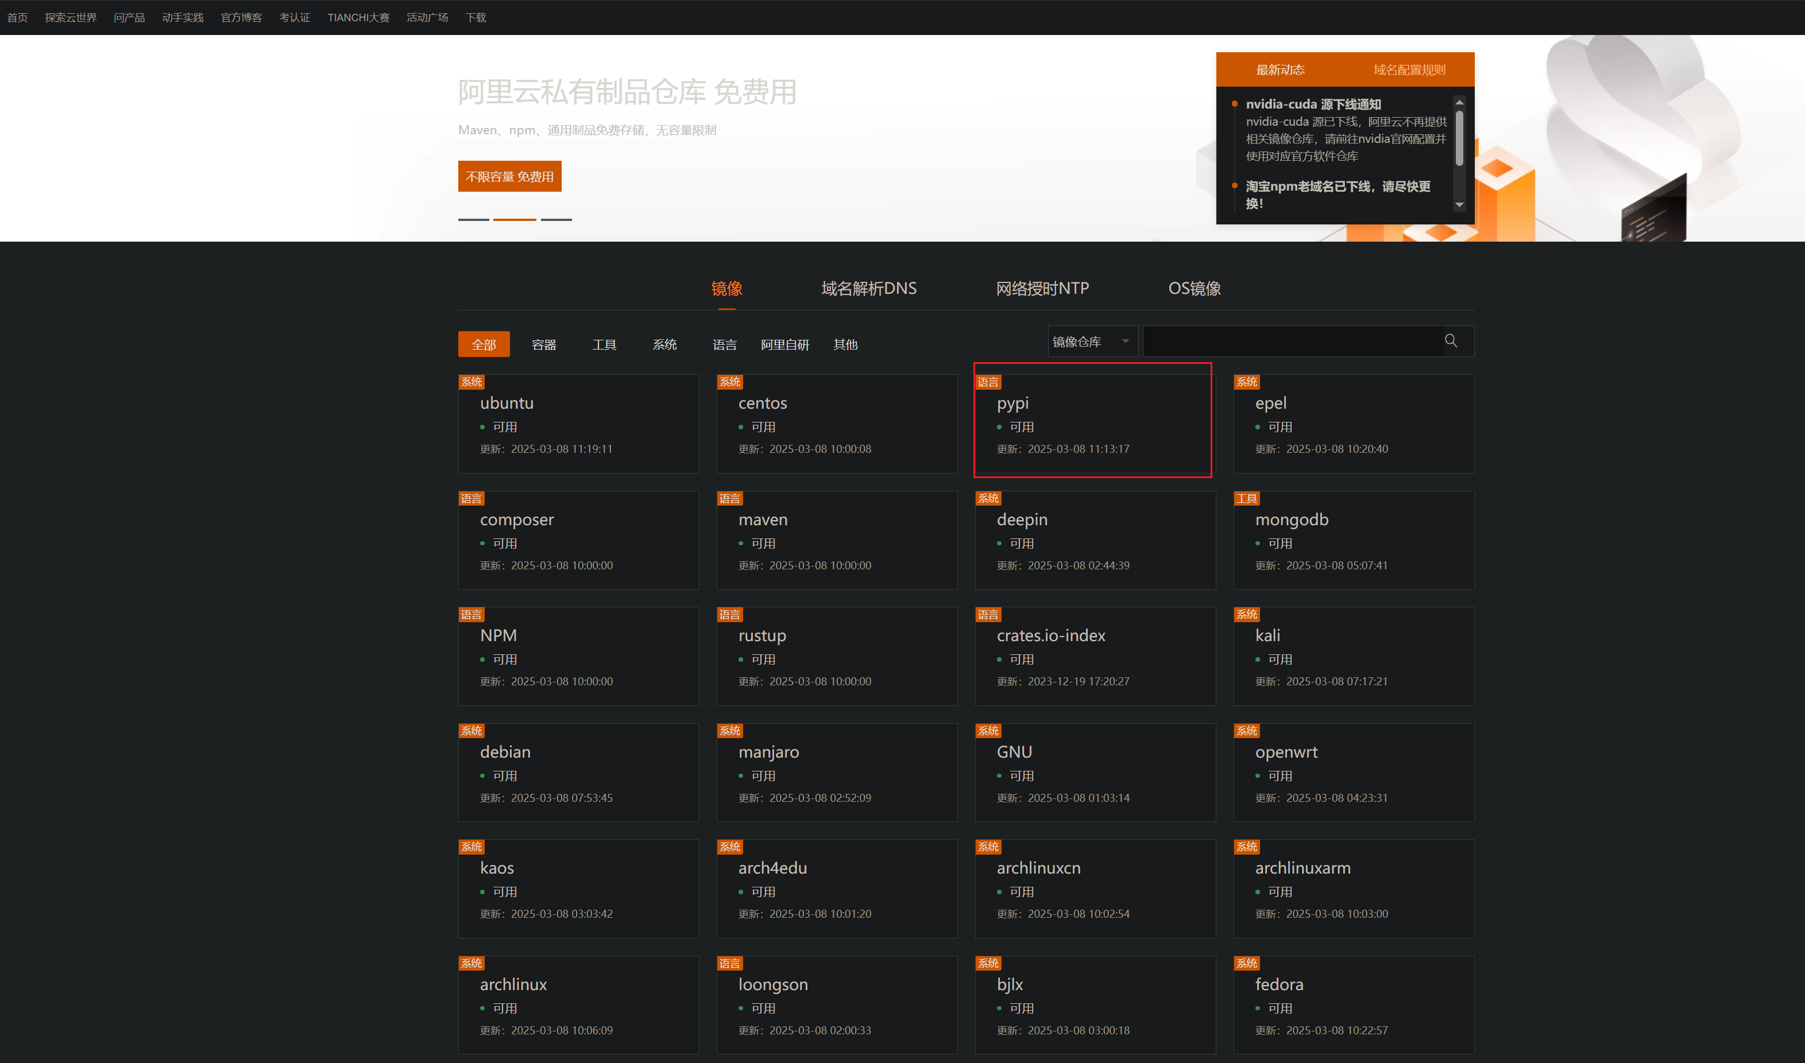1805x1063 pixels.
Task: Click the search magnifier icon
Action: tap(1450, 341)
